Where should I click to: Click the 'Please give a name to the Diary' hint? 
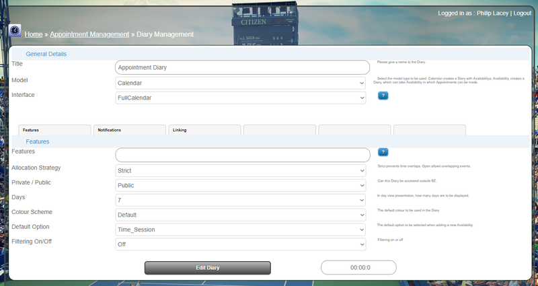tap(401, 62)
